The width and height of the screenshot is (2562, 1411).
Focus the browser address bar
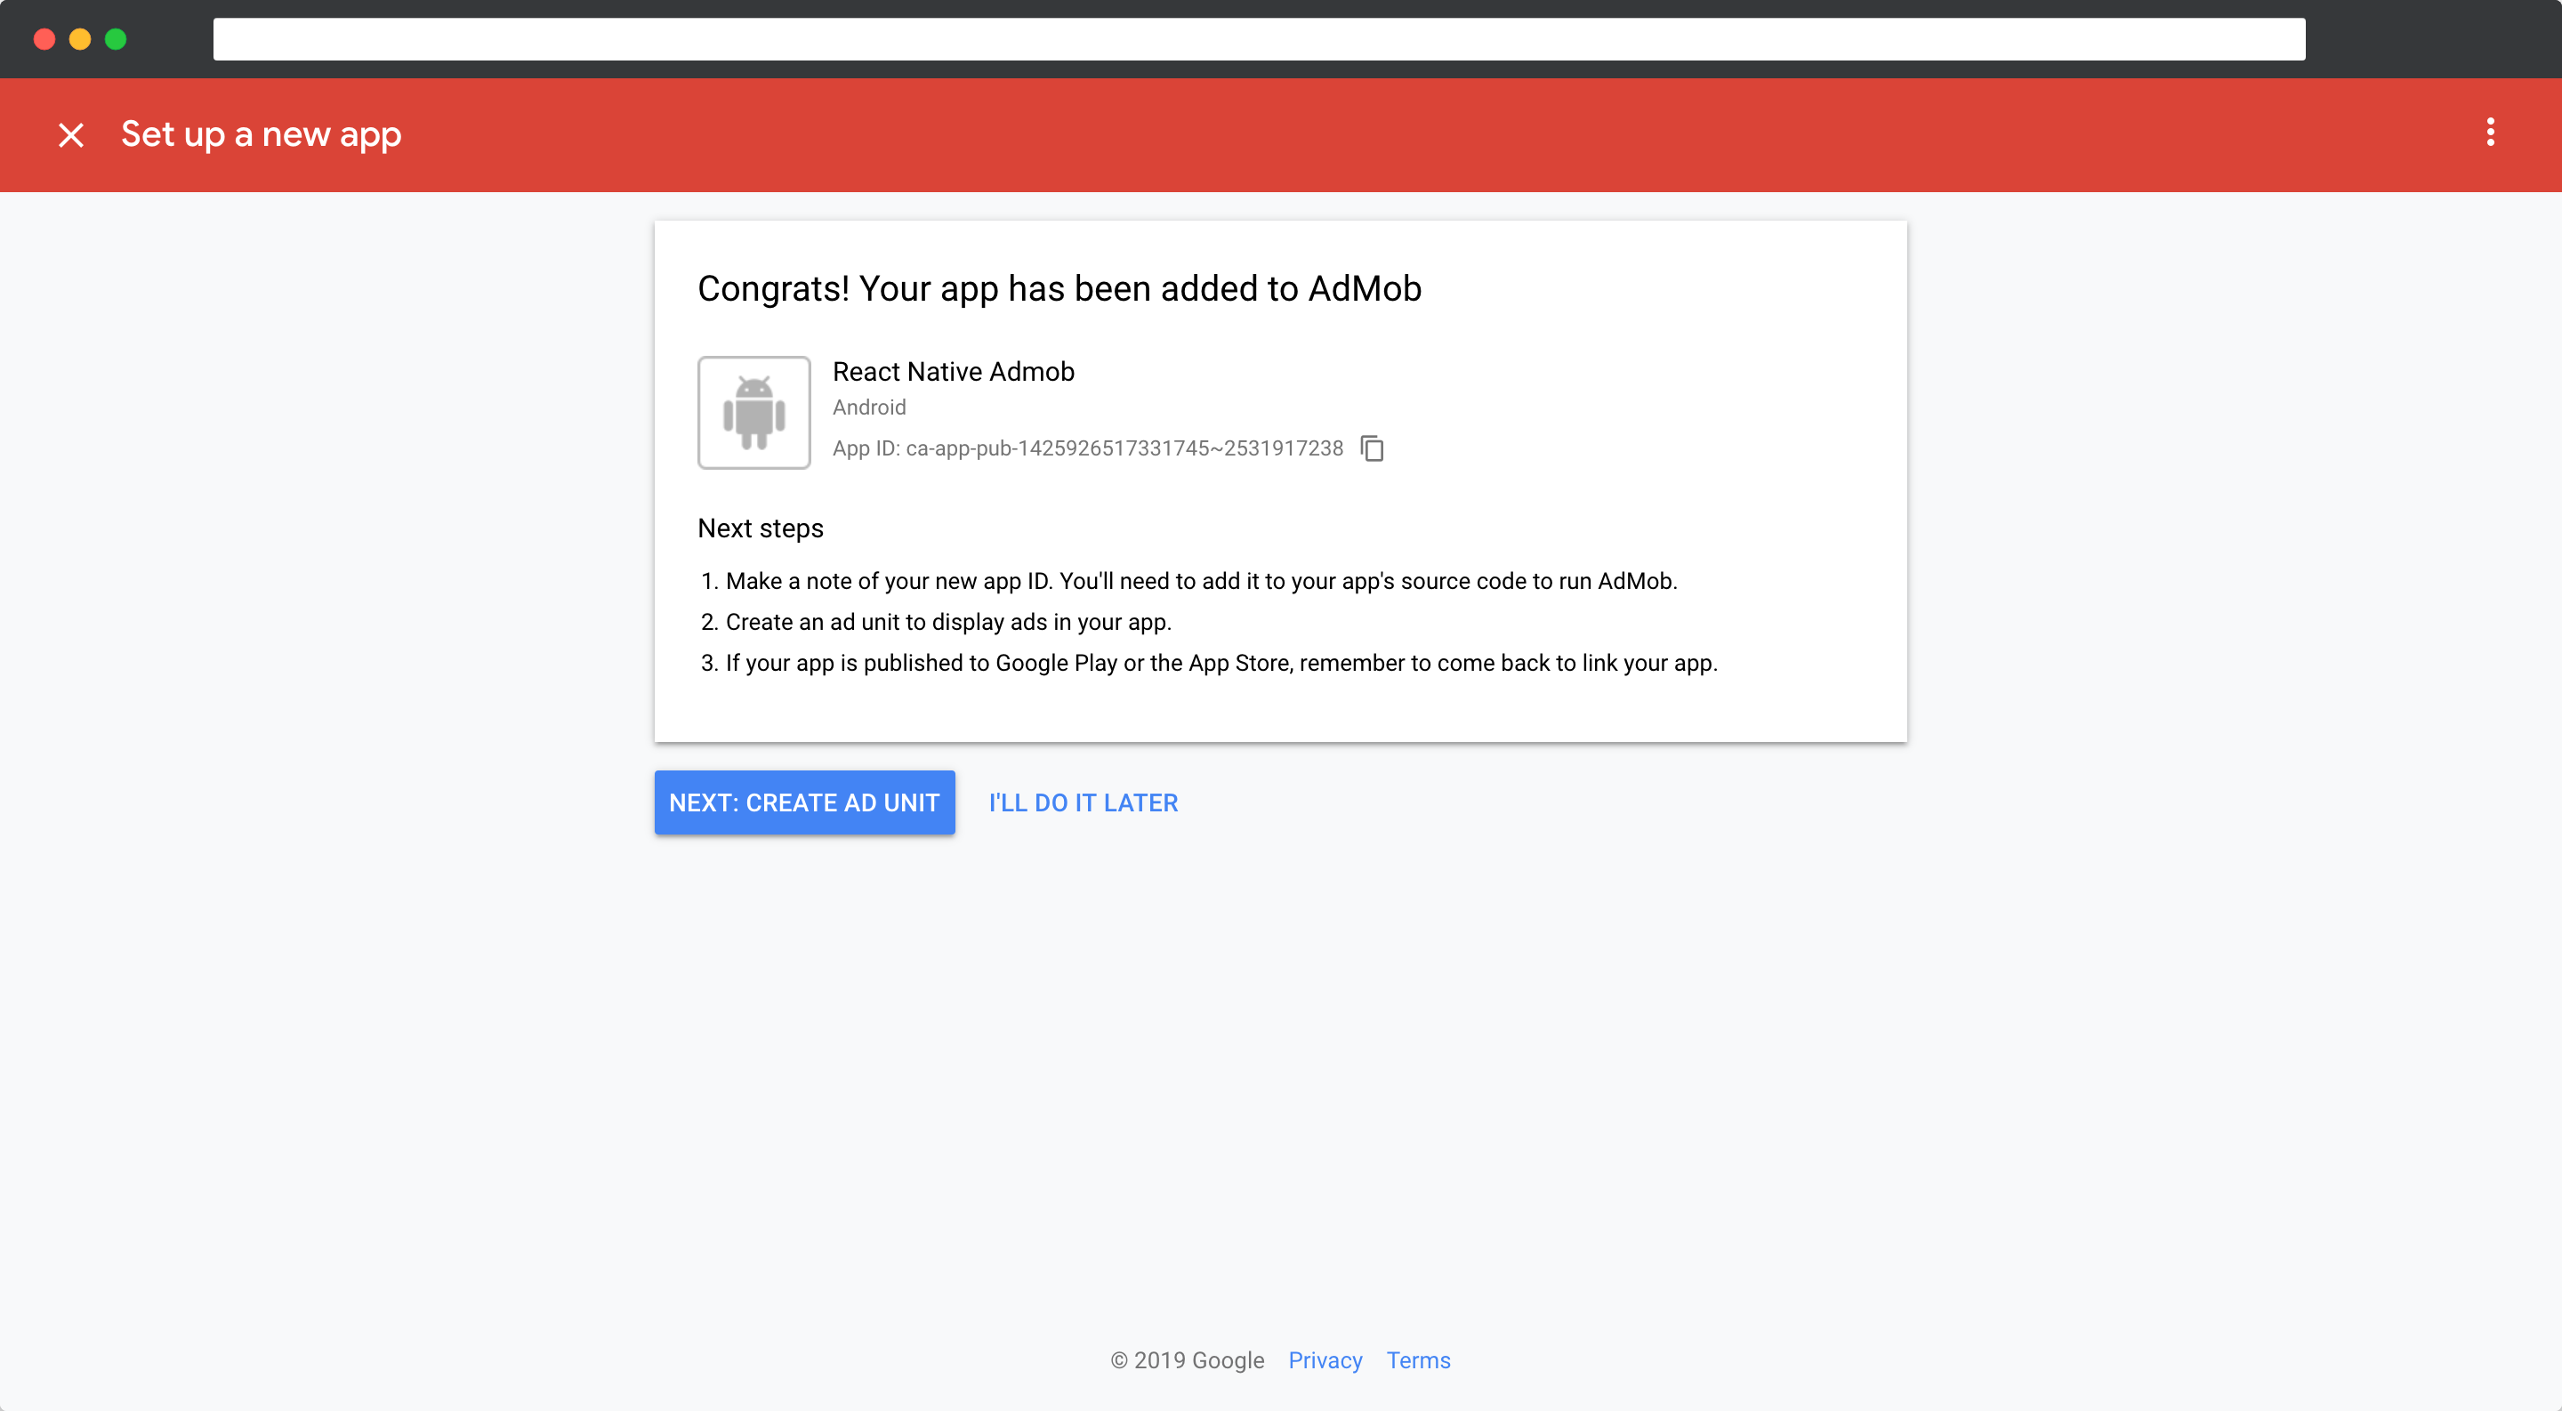[x=1258, y=40]
